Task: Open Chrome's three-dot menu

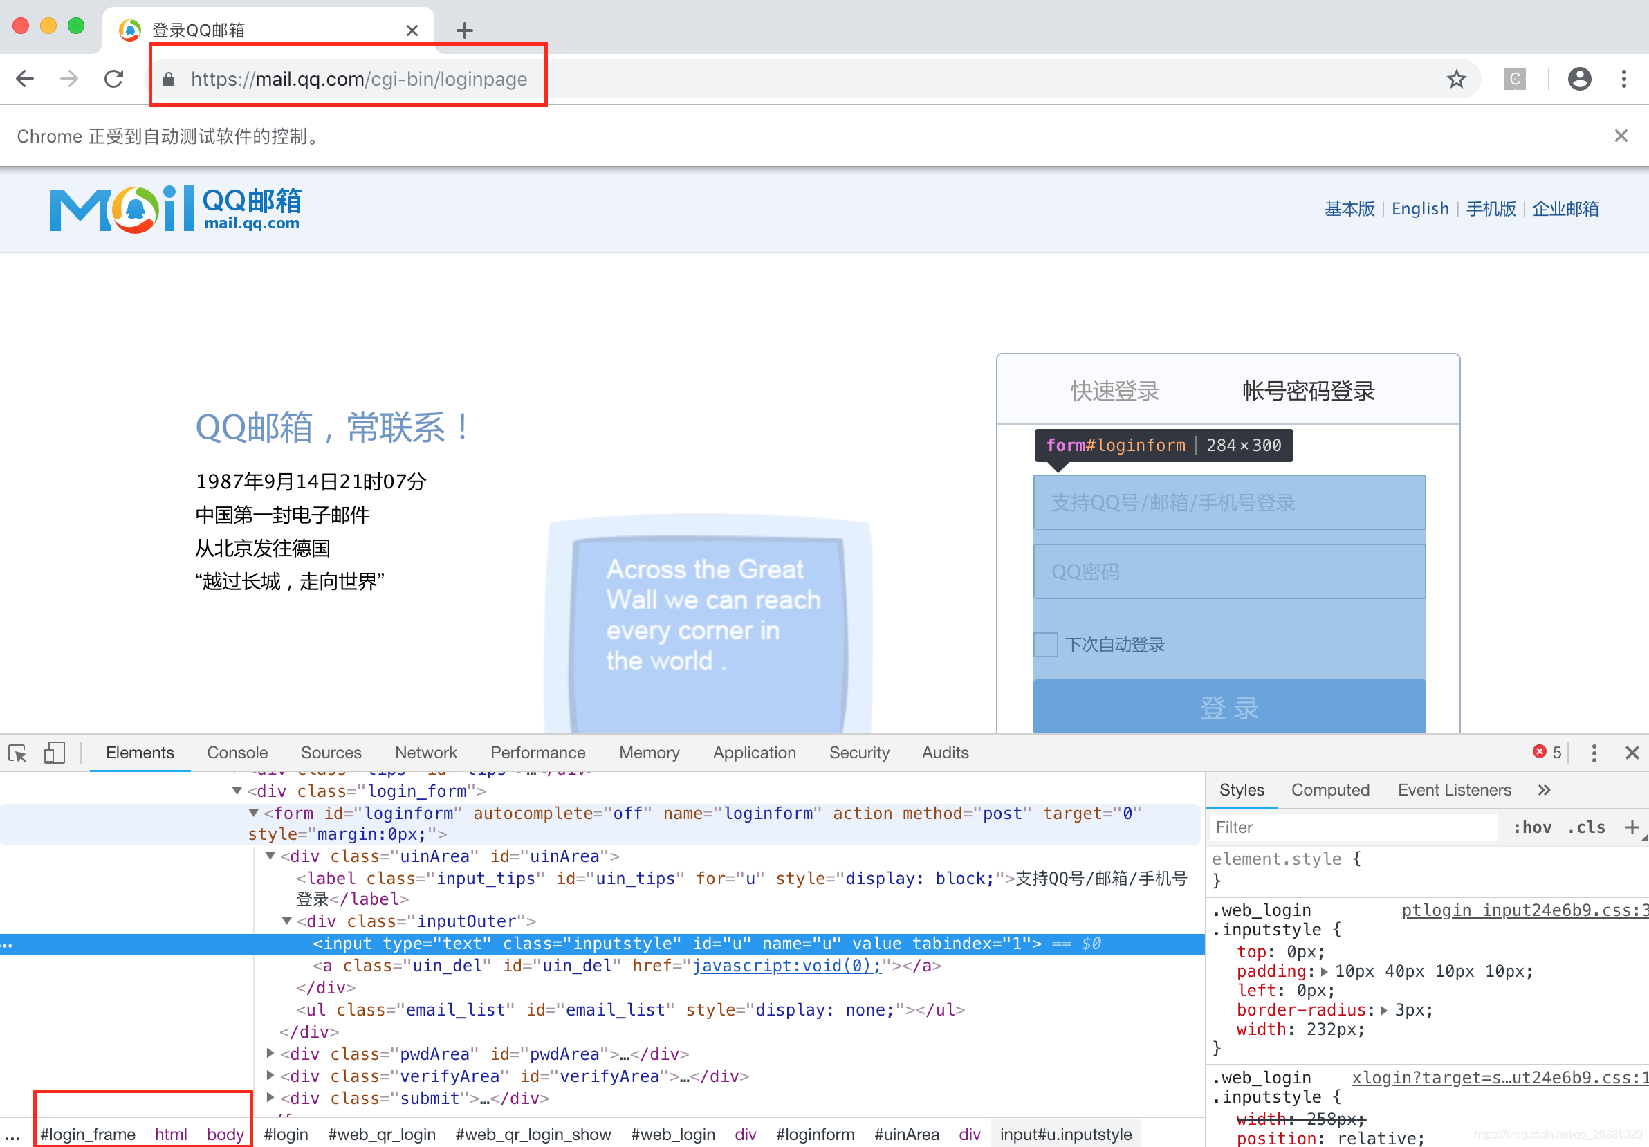Action: click(x=1623, y=78)
